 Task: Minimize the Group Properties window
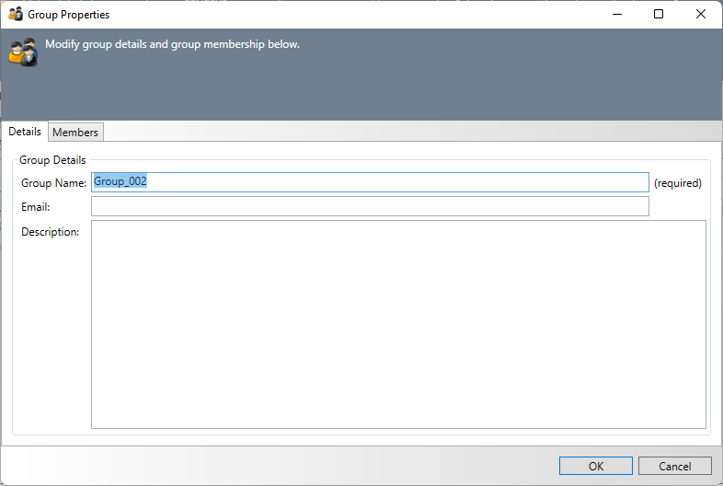[x=616, y=15]
